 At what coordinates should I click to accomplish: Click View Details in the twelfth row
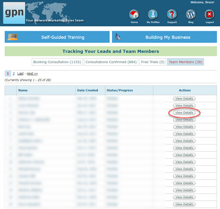point(184,176)
